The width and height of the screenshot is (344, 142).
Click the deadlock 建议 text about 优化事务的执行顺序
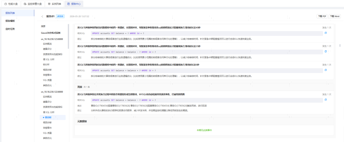pos(140,110)
